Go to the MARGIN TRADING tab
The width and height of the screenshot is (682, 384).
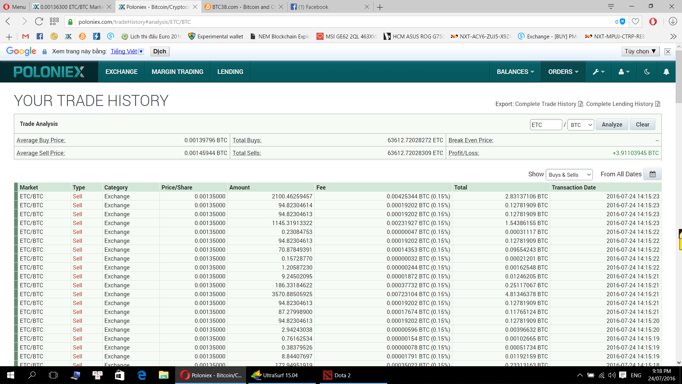click(177, 72)
